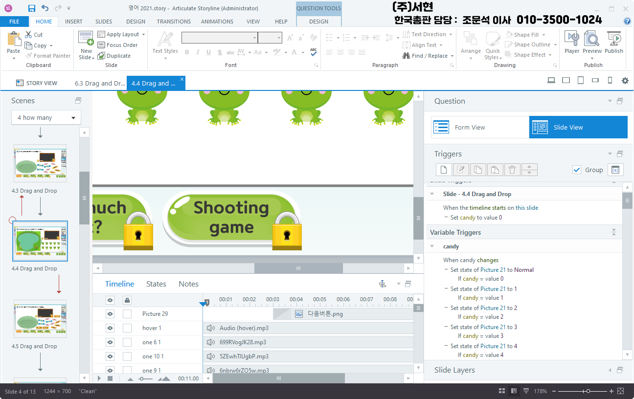Toggle visibility of hover 1 track
The image size is (634, 399).
[110, 328]
